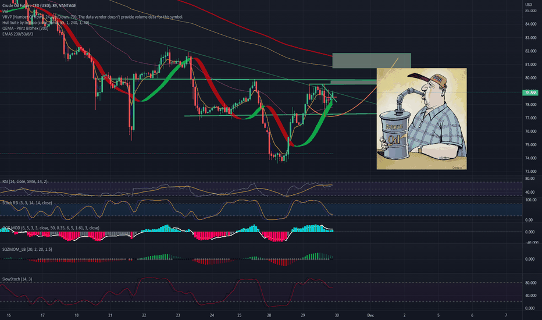Screen dimensions: 542x320
Task: Click the Stoch RSI (3, 3, 14, 14, close) label
Action: click(27, 202)
